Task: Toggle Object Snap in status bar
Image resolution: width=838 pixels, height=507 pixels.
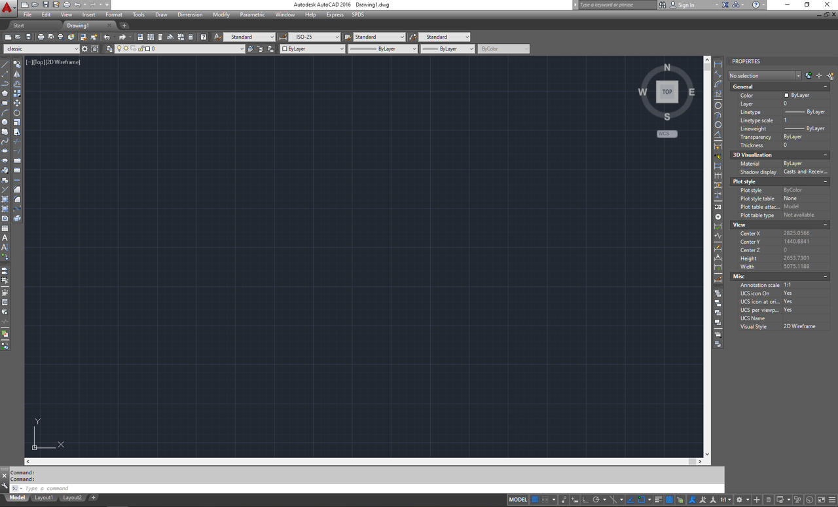Action: click(x=641, y=499)
